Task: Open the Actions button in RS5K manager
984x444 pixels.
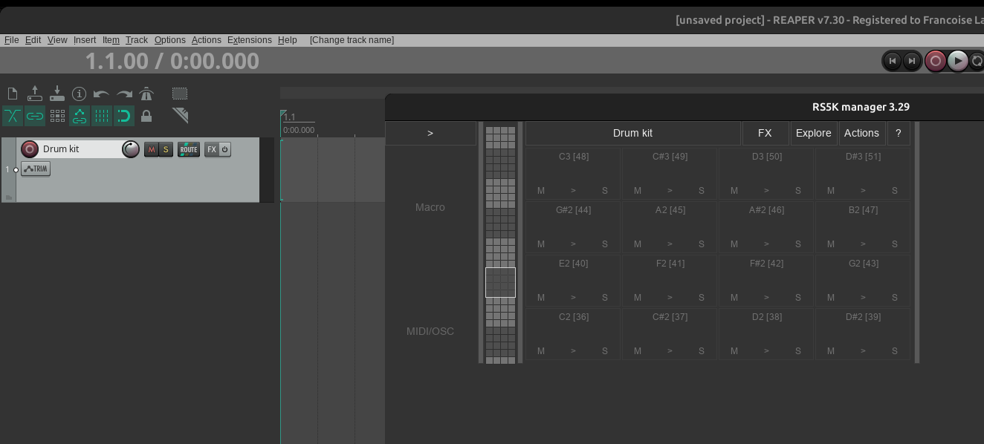Action: click(861, 133)
